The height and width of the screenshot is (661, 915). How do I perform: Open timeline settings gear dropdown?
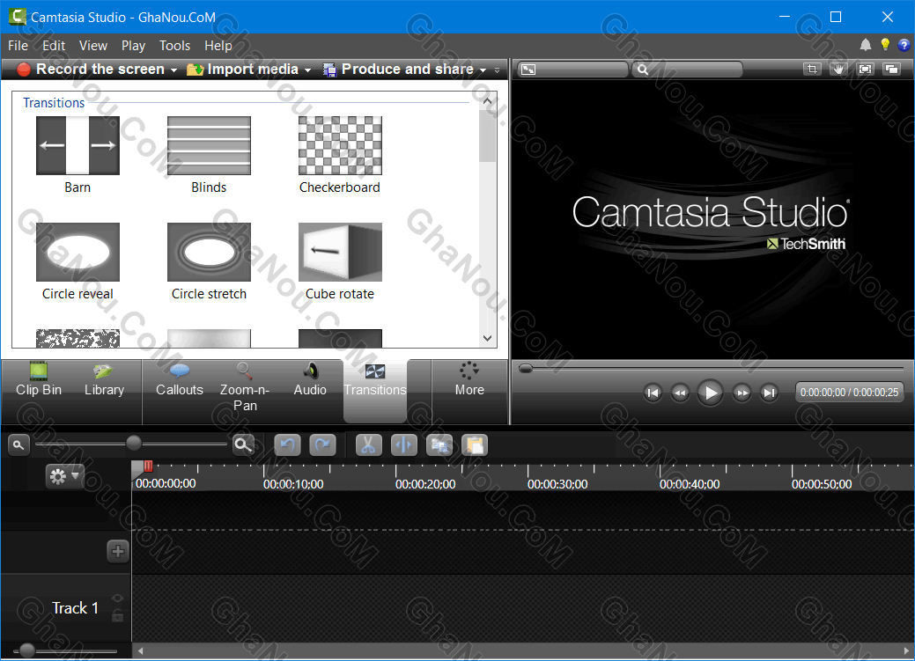[x=65, y=476]
